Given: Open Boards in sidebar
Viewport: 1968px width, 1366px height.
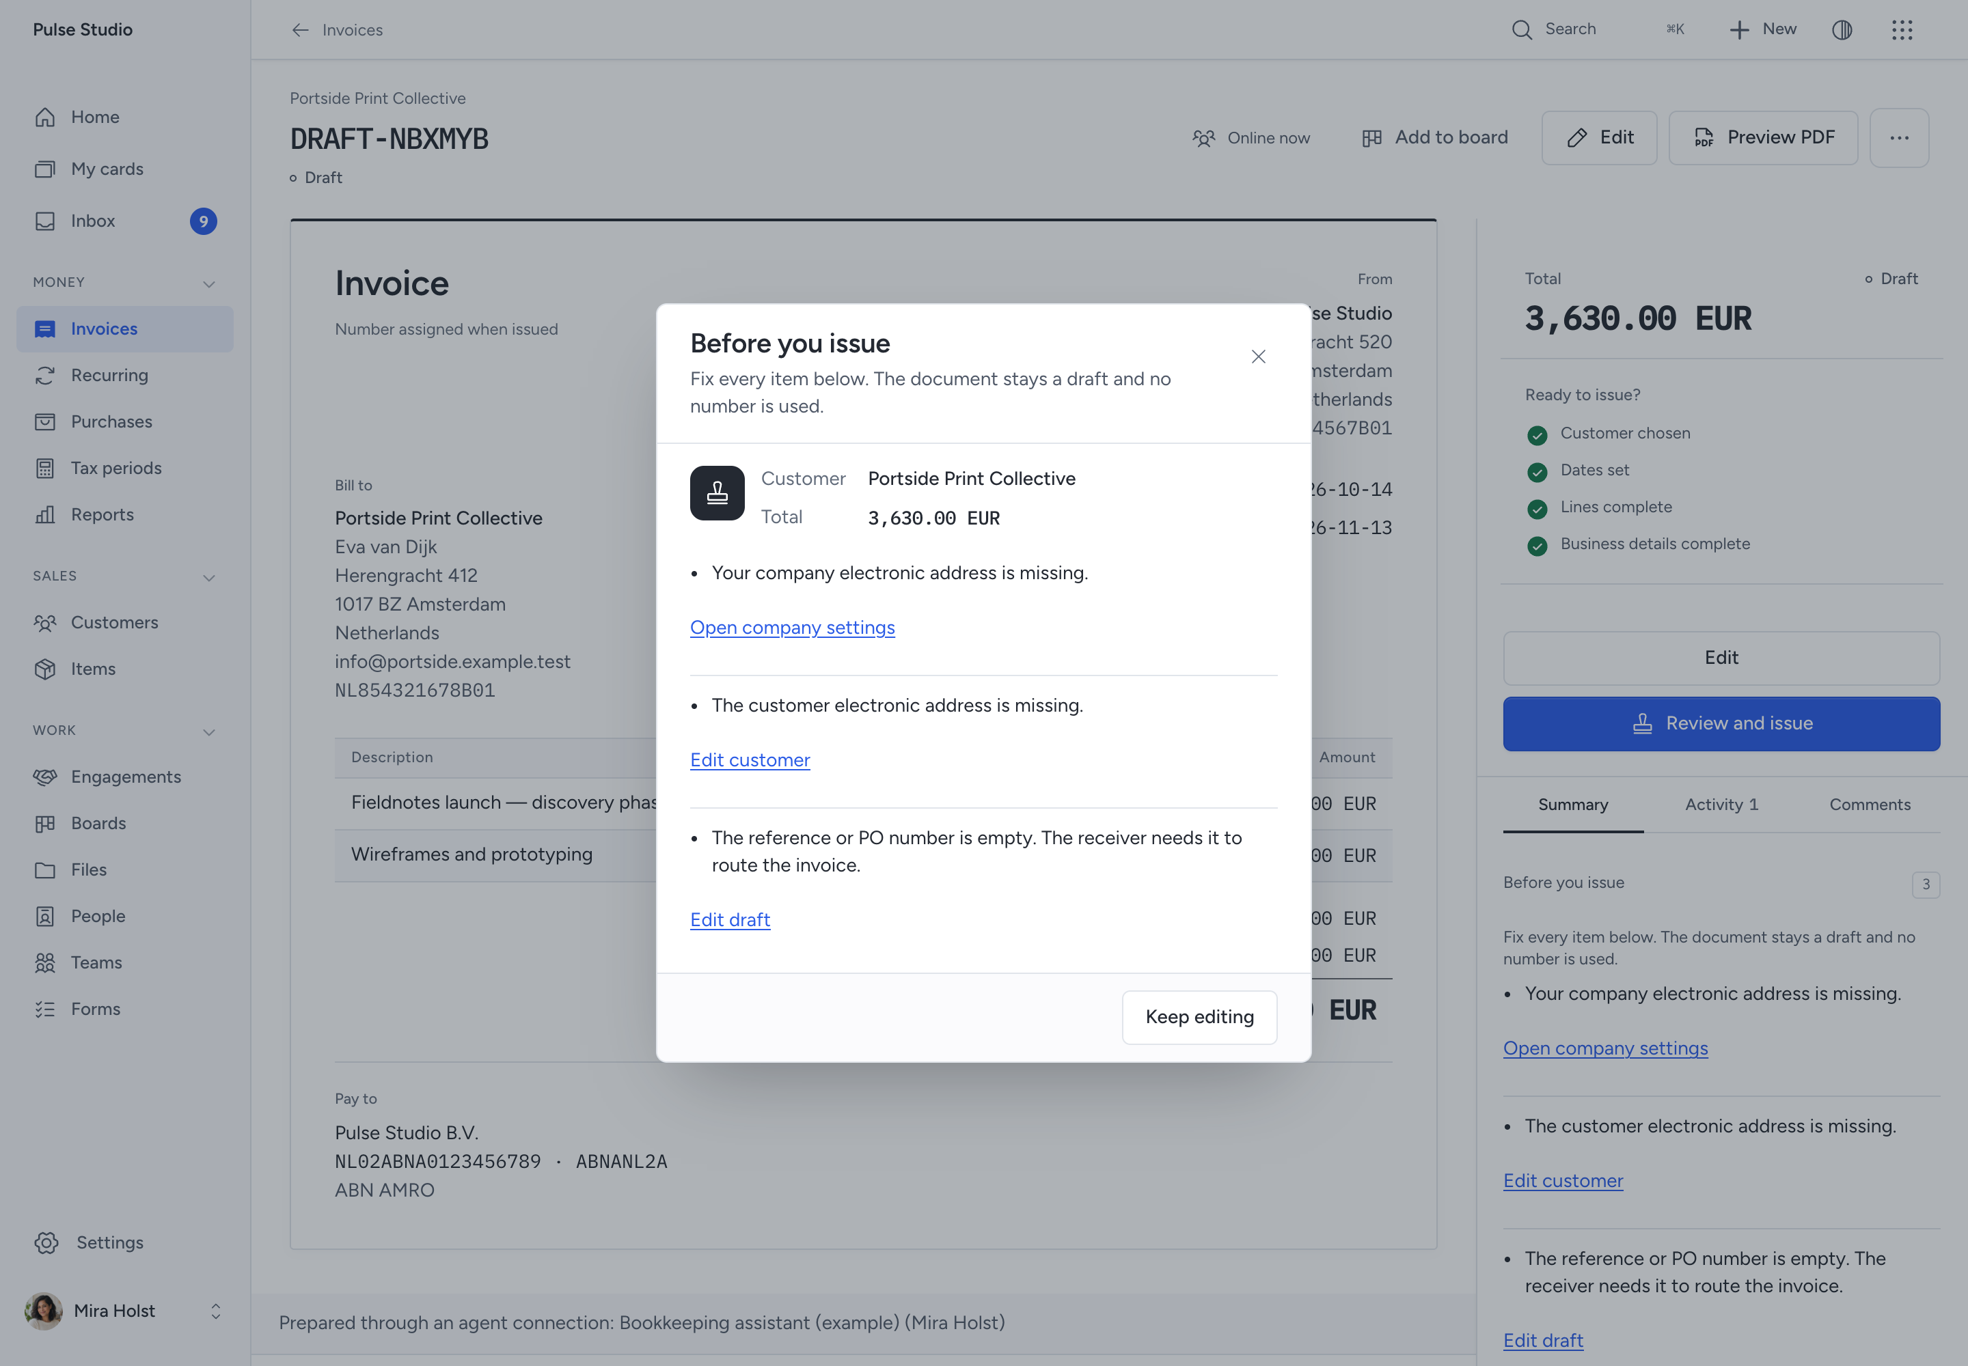Looking at the screenshot, I should click(x=124, y=824).
